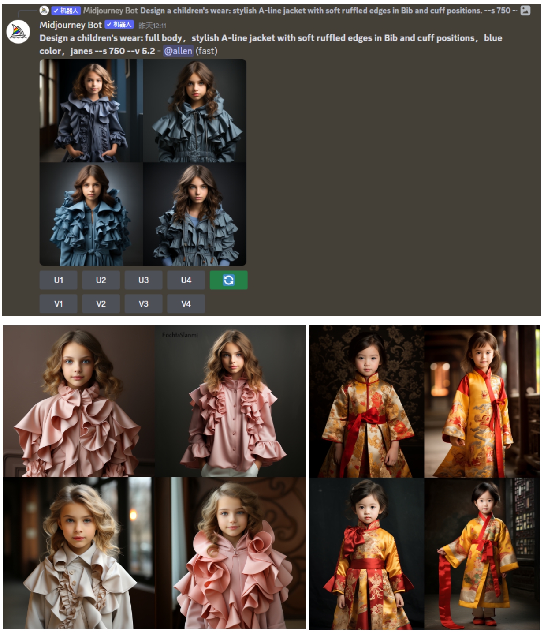Screen dimensions: 544x632
Task: Click the Midjourney Bot username in the message header
Action: tap(71, 25)
